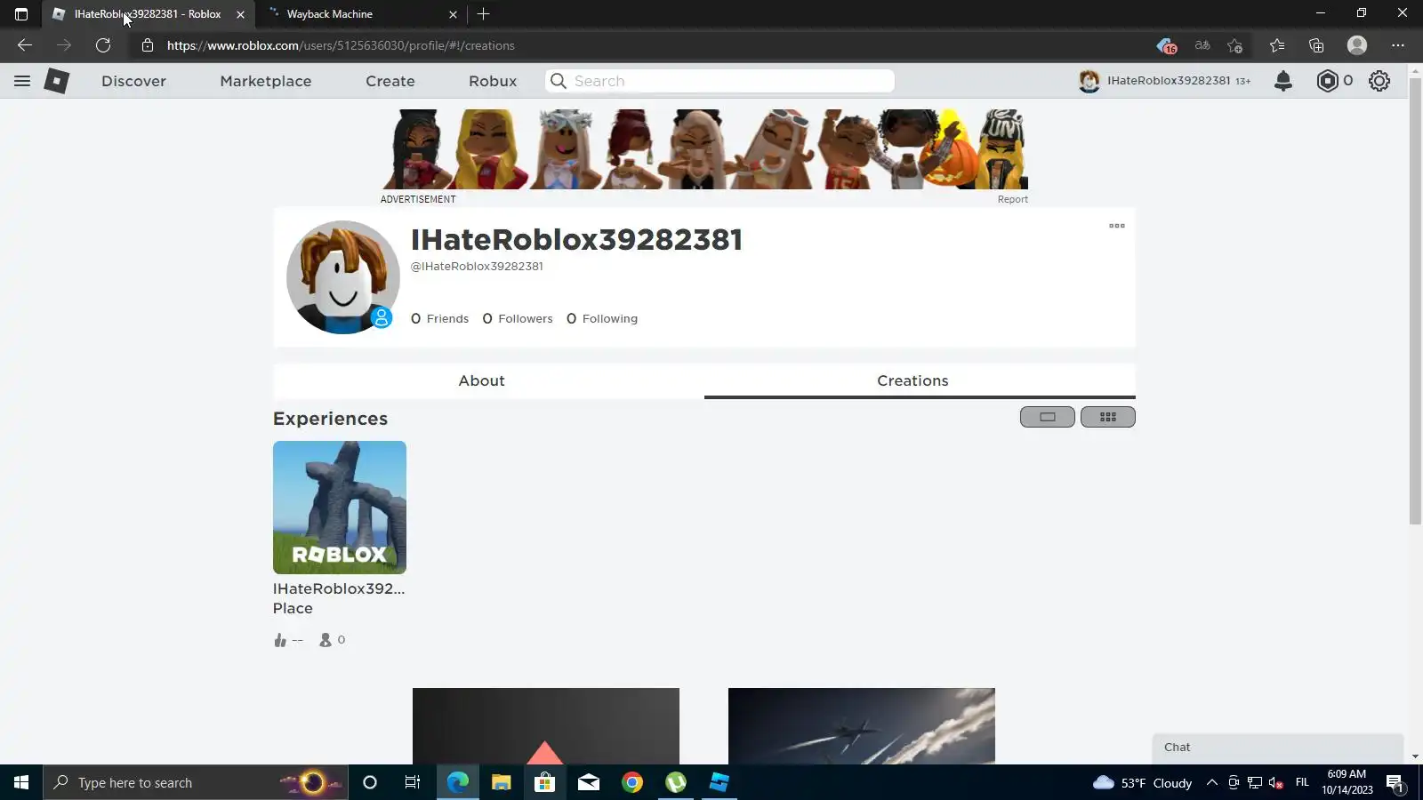This screenshot has height=800, width=1423.
Task: Open Microsoft Store from the taskbar
Action: [544, 782]
